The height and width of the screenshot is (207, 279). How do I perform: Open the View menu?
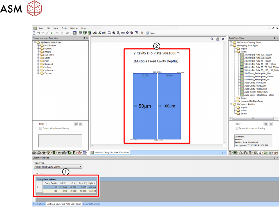pos(56,28)
